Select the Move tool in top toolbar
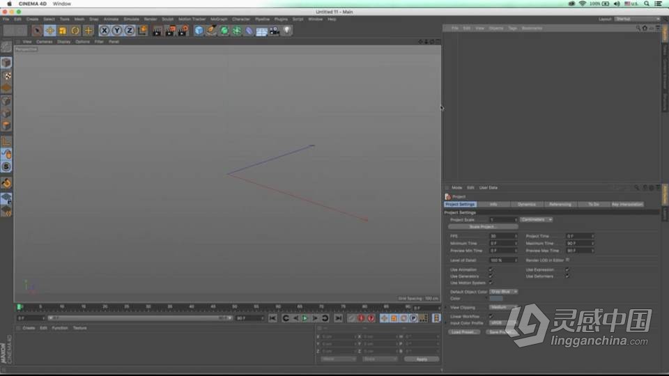 point(50,31)
